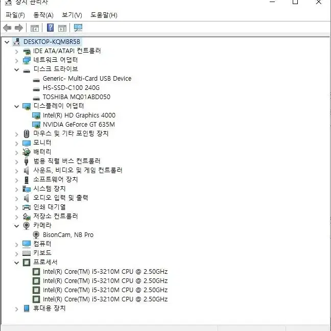This screenshot has width=331, height=331.
Task: Select the 소프트웨어 장치 label
Action: 56,179
